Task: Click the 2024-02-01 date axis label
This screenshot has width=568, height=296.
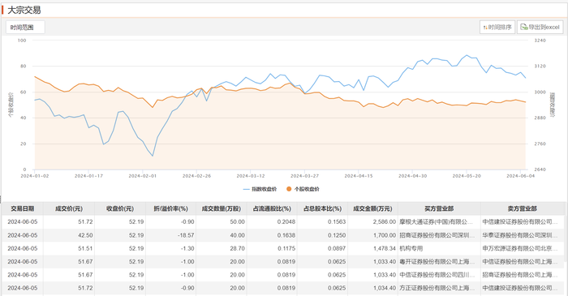Action: click(142, 176)
